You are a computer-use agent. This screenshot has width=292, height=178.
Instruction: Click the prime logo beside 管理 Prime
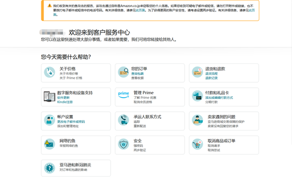(124, 95)
